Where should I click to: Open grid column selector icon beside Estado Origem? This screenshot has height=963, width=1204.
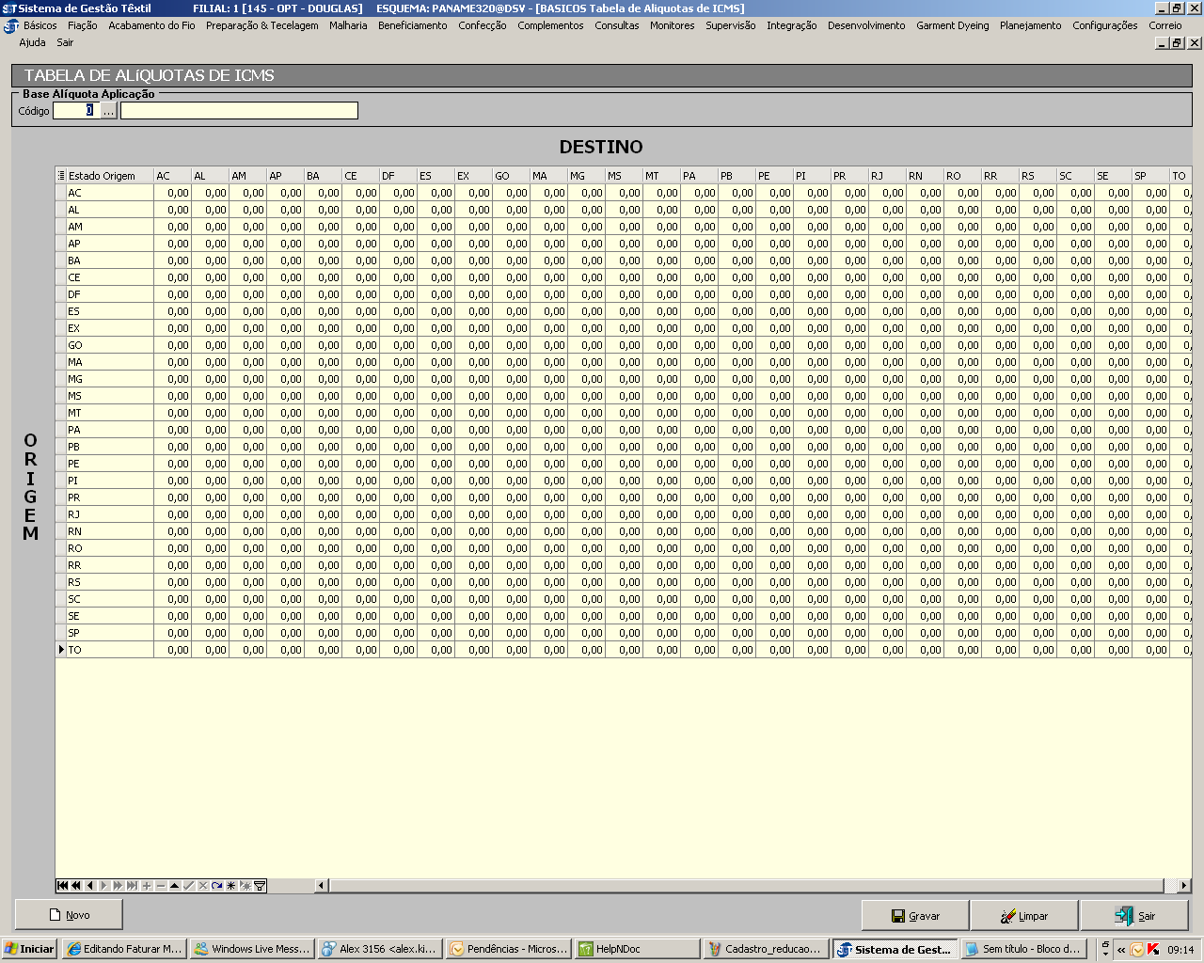pos(61,176)
